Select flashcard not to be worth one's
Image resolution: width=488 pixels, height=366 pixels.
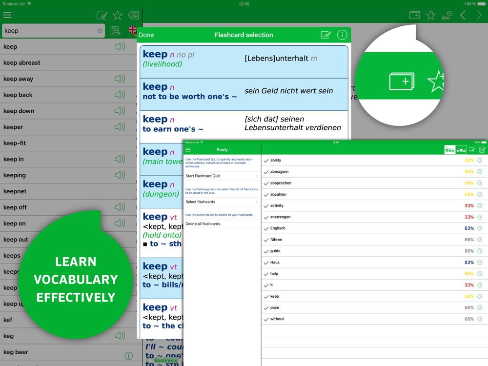[x=244, y=94]
